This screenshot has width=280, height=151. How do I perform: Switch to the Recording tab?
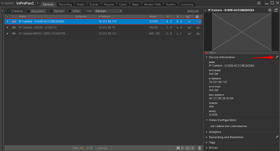tap(65, 4)
